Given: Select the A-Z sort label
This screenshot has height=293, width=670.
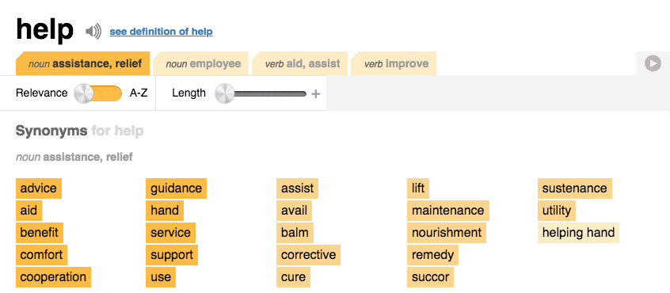Looking at the screenshot, I should (x=139, y=93).
